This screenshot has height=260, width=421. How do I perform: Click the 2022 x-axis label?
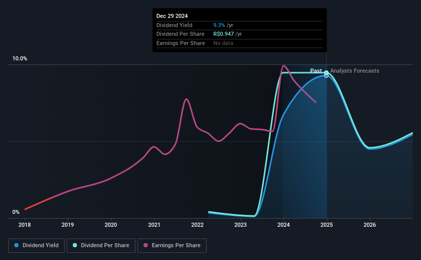coord(197,225)
